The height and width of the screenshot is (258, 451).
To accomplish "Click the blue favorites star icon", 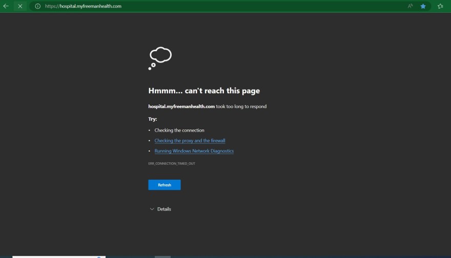I will coord(423,6).
